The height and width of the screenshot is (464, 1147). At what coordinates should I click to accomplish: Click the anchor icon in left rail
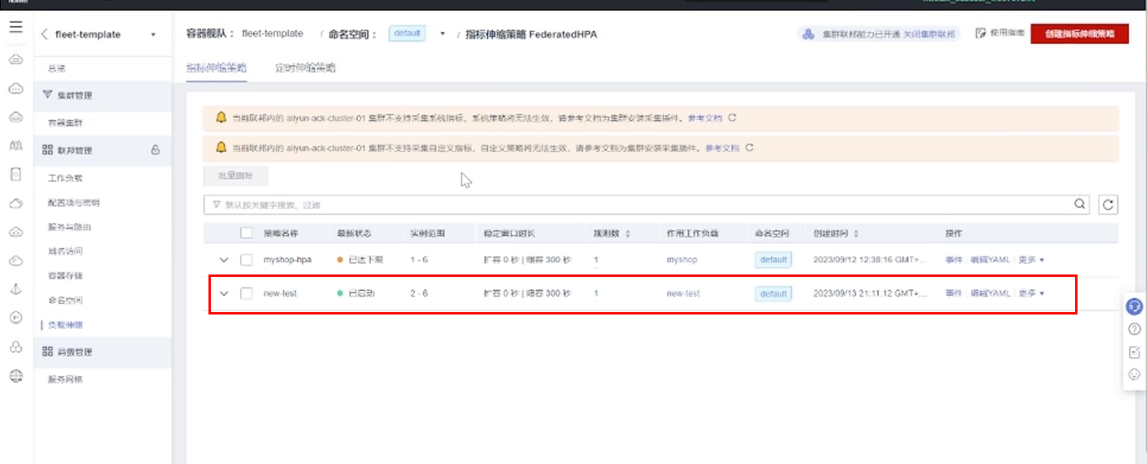(x=16, y=289)
